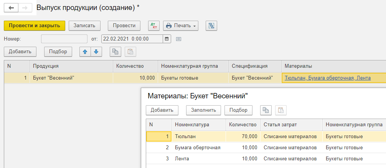Open the calendar date picker
The image size is (386, 168).
(x=167, y=39)
